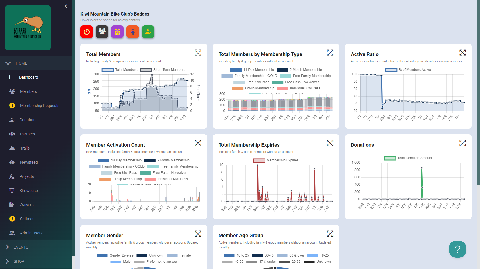Expand the Active Ratio chart
480x269 pixels.
[462, 53]
